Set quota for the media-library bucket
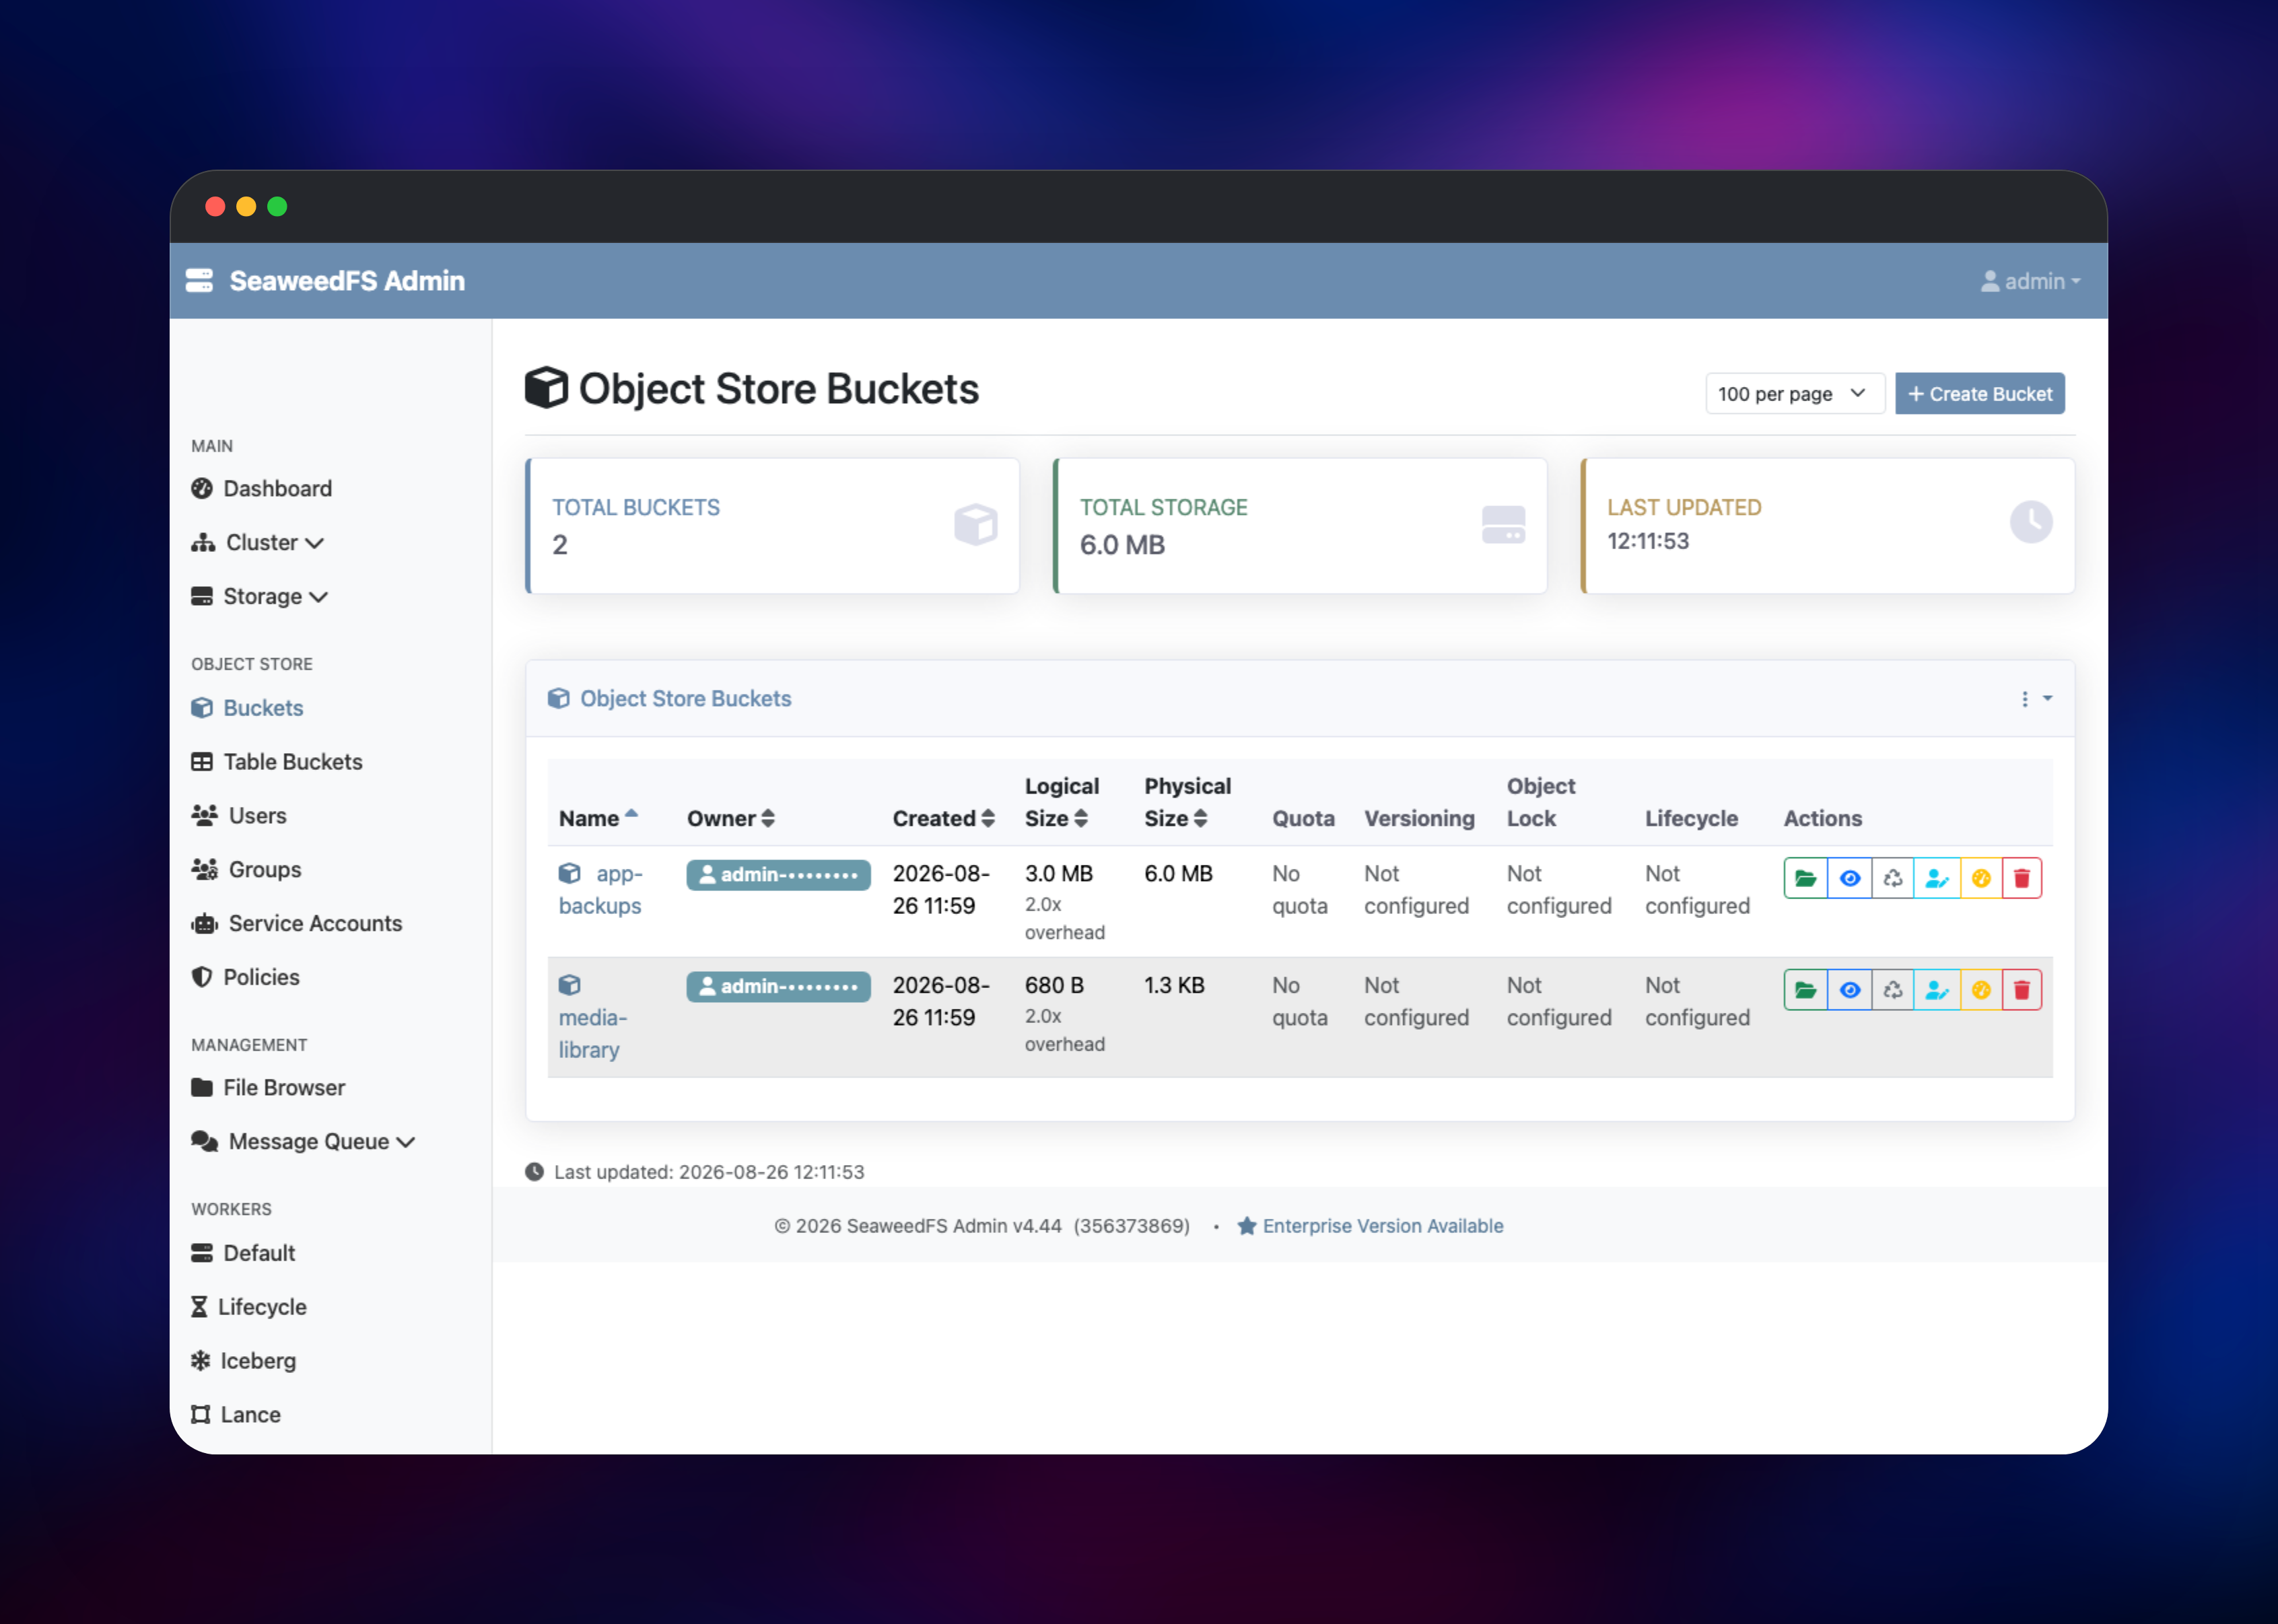 [x=1980, y=990]
